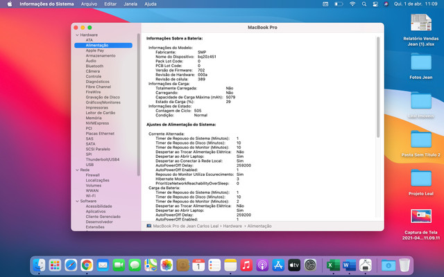The height and width of the screenshot is (277, 444).
Task: Collapse the Software section in sidebar
Action: tap(77, 202)
